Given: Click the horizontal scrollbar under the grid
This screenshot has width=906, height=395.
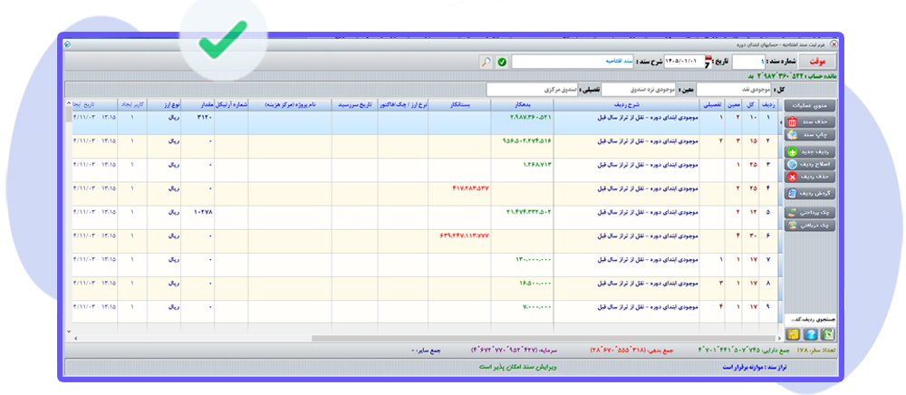Looking at the screenshot, I should click(x=426, y=339).
